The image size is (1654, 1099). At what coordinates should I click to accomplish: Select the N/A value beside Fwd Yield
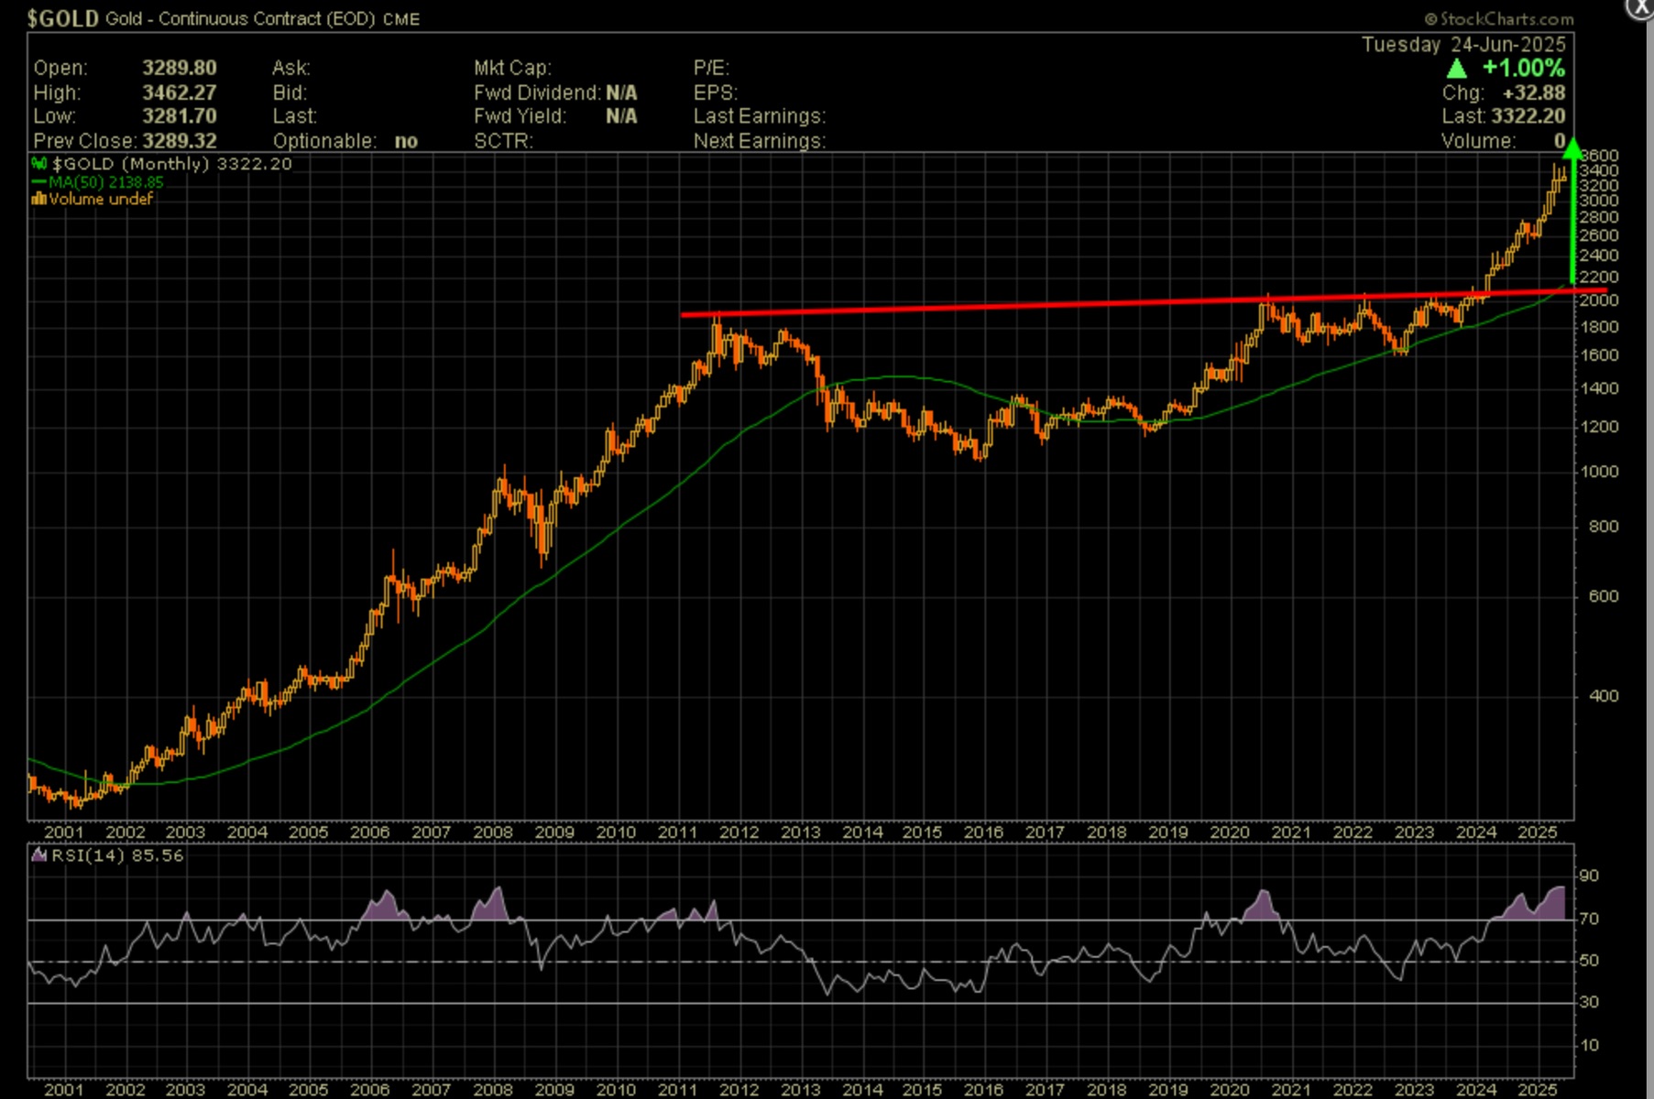621,116
